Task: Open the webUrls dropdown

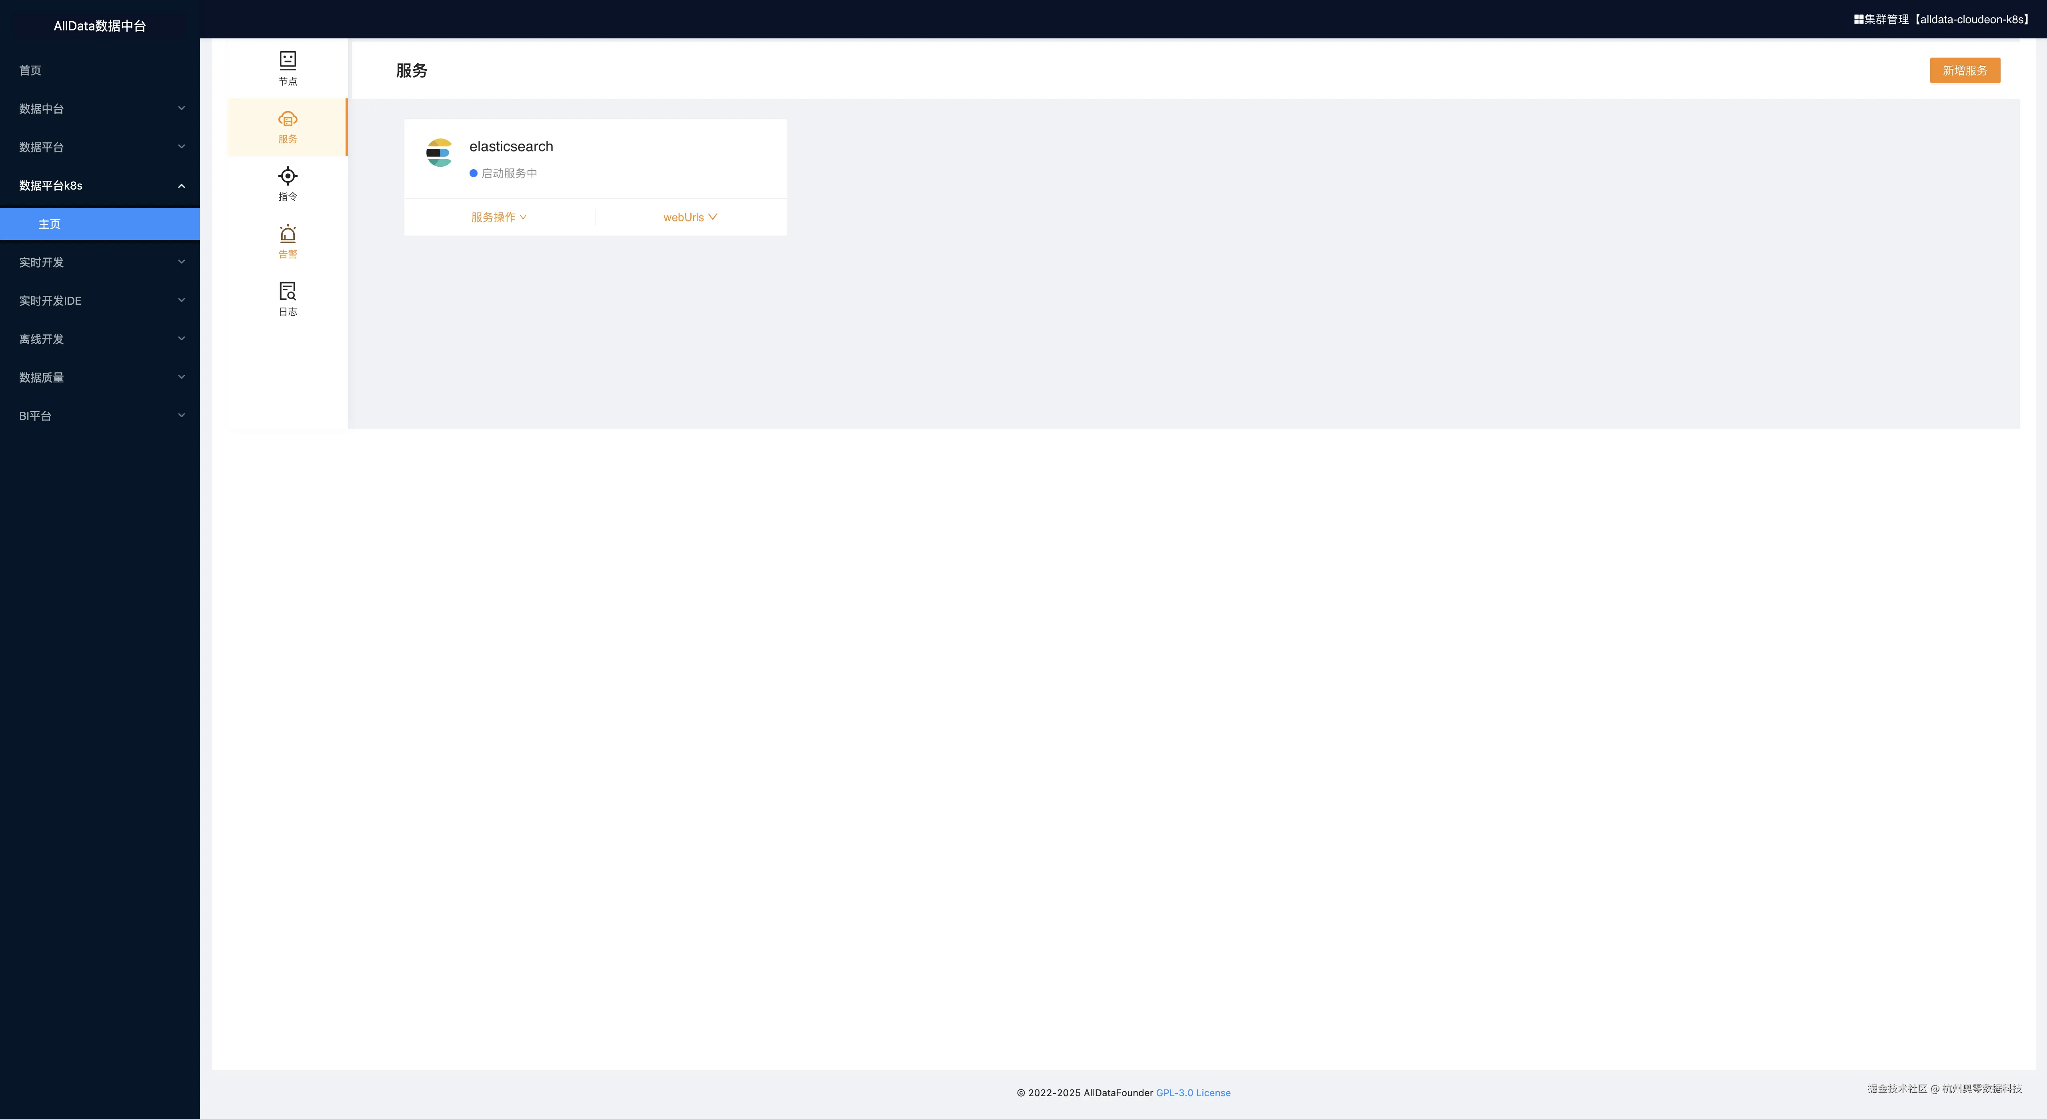Action: (x=690, y=217)
